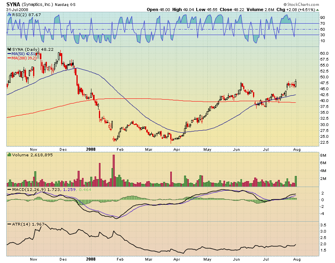The width and height of the screenshot is (335, 263).
Task: Click the green MACD histogram value 0.464
Action: pos(85,189)
